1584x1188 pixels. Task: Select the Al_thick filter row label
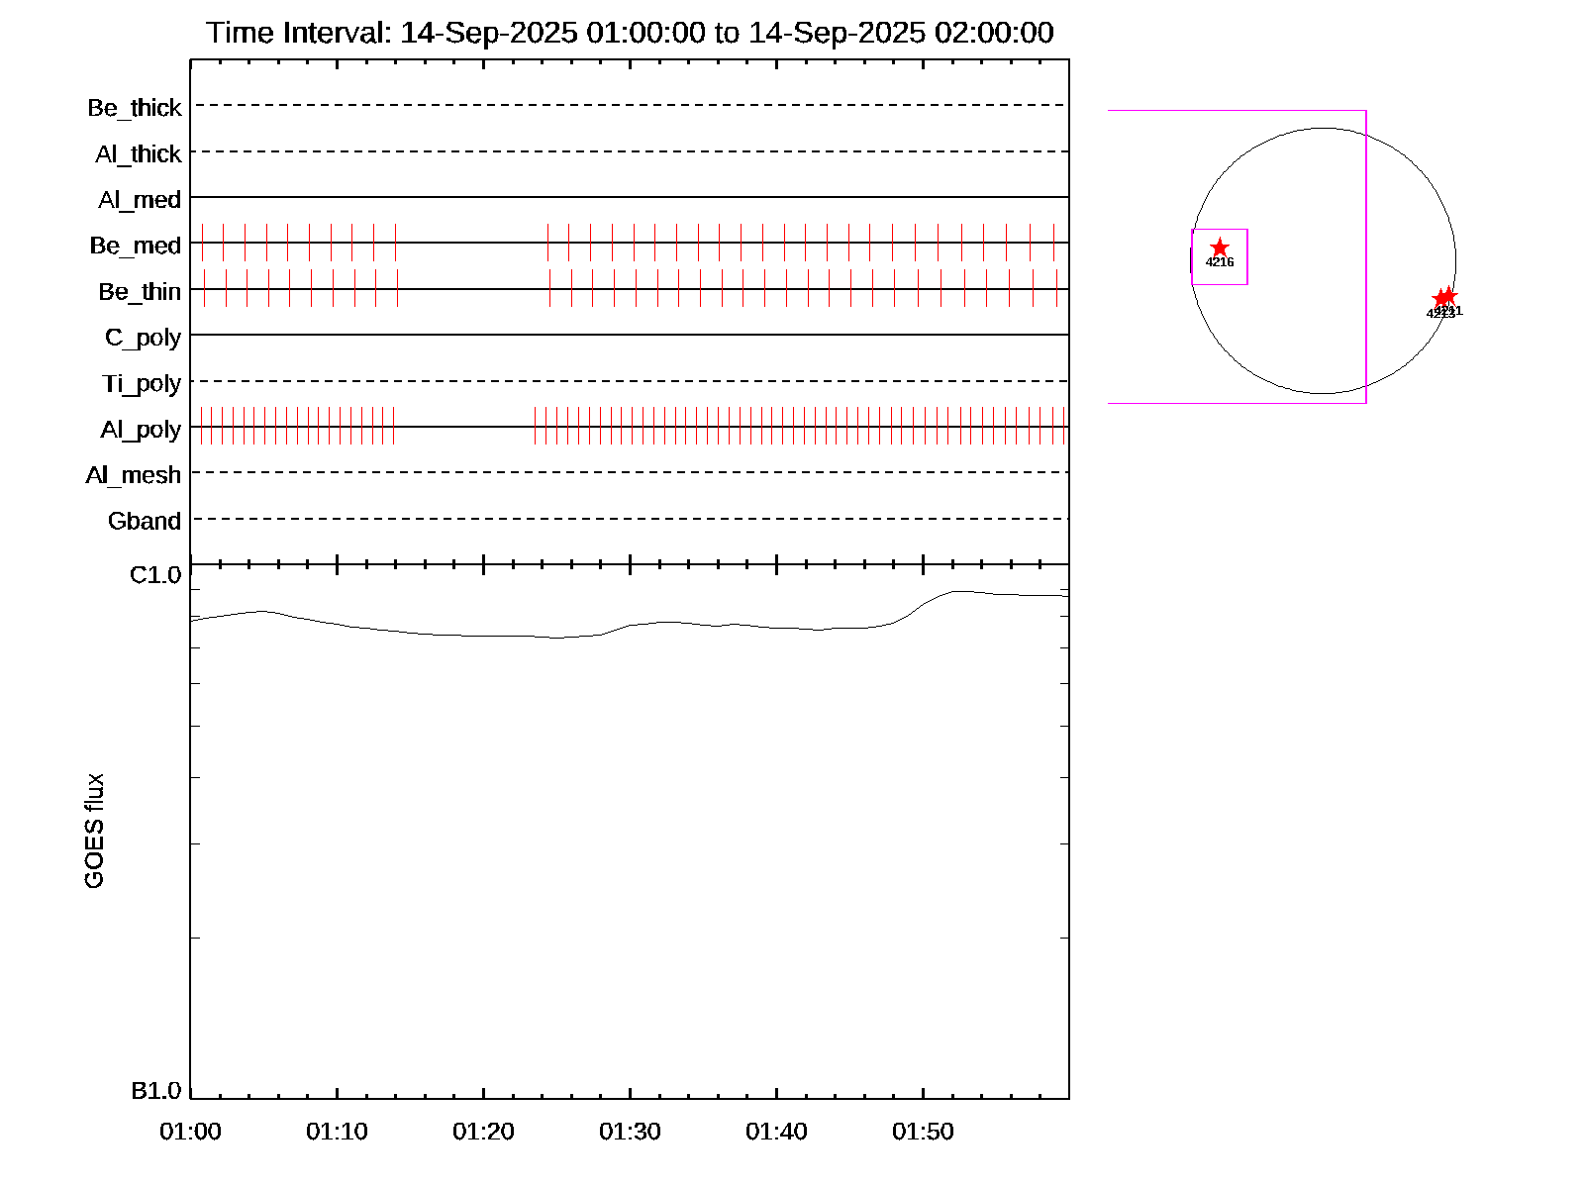click(x=139, y=154)
